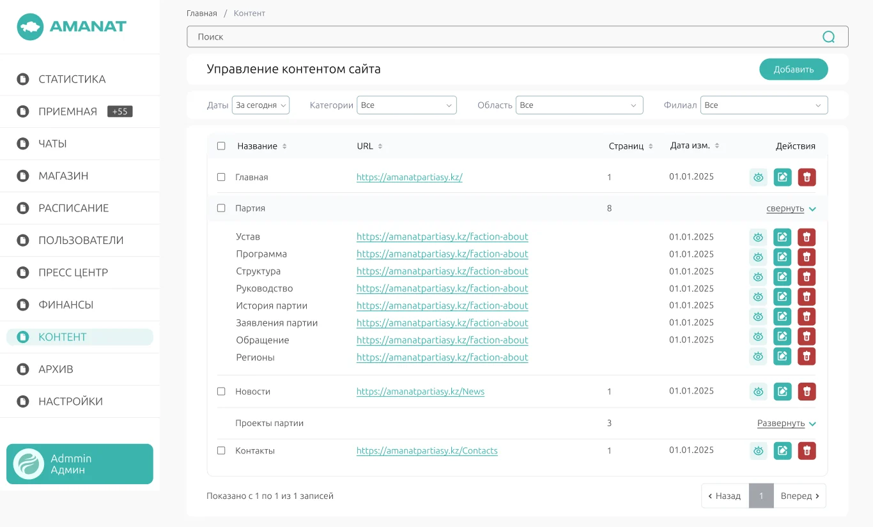873x527 pixels.
Task: Edit the Контакты row
Action: (x=782, y=451)
